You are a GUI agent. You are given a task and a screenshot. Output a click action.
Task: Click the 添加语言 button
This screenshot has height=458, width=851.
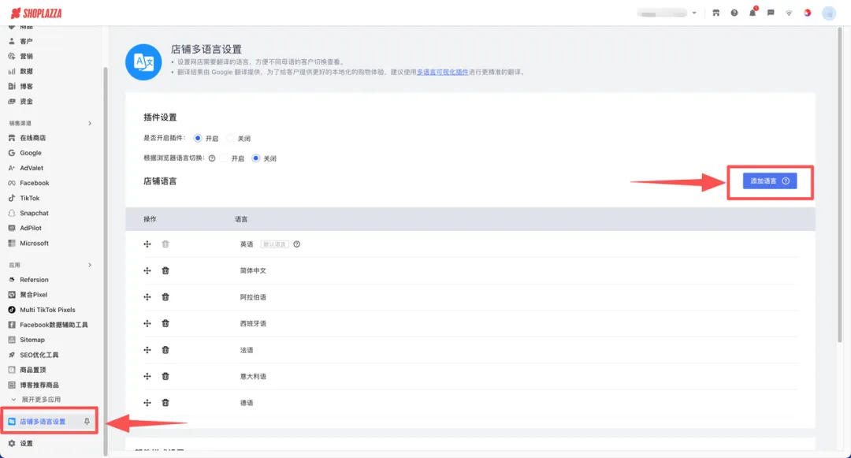click(770, 181)
